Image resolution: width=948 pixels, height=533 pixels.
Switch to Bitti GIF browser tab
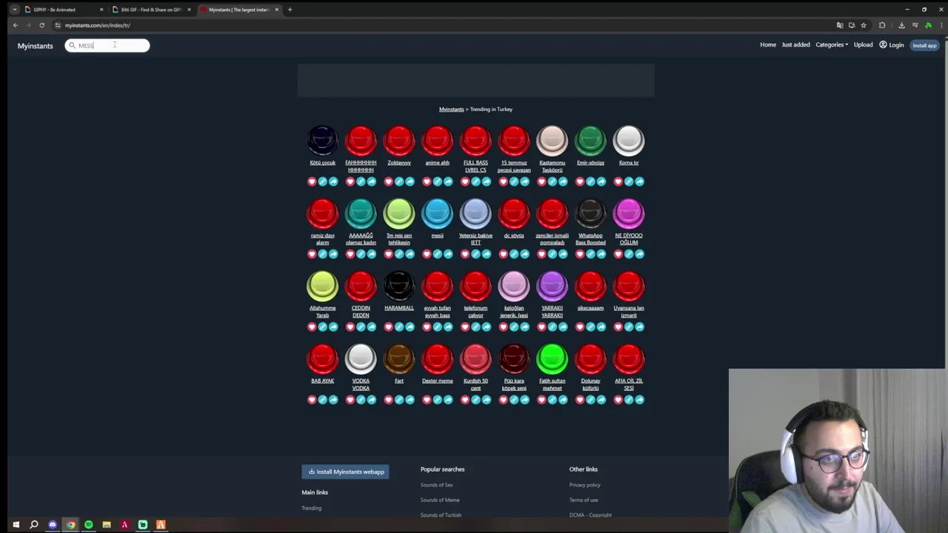151,10
